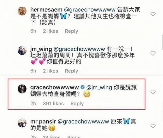This screenshot has width=163, height=138.
Task: Open the hermesaem username link
Action: point(46,10)
